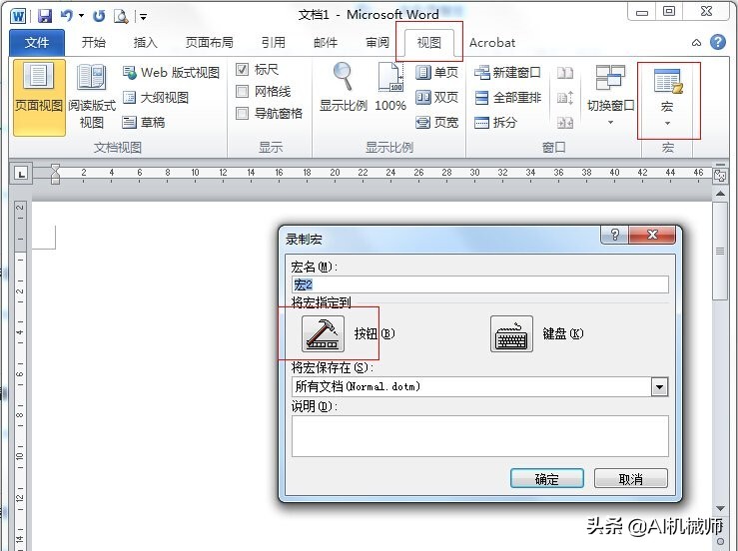Viewport: 738px width, 551px height.
Task: Expand Customize Quick Access Toolbar arrow
Action: pos(143,17)
